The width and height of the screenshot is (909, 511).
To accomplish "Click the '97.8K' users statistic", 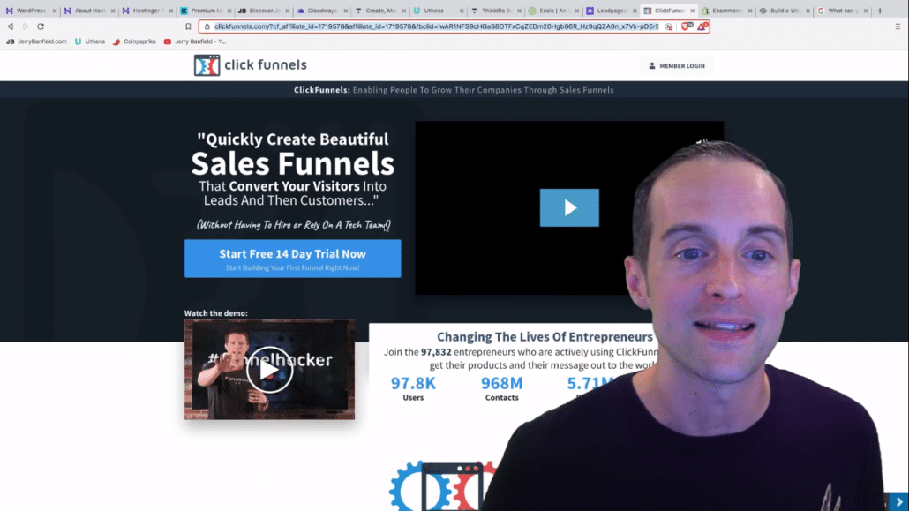I will 413,383.
